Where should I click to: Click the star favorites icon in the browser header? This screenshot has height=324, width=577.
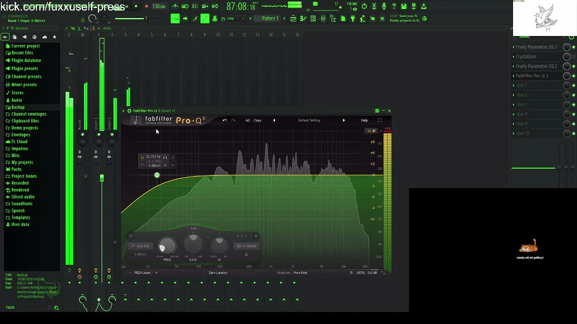click(55, 37)
